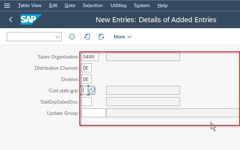Screen dimensions: 240x150
Task: Open the hamburger menu icon
Action: coord(7,6)
